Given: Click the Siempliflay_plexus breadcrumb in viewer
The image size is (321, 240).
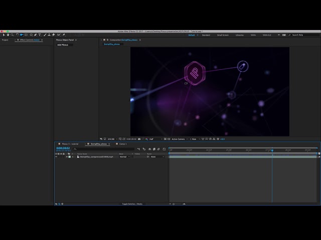Looking at the screenshot, I should click(111, 44).
